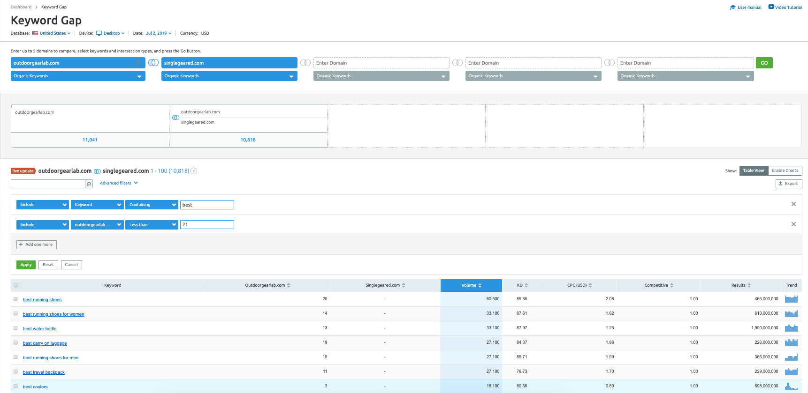The width and height of the screenshot is (808, 393).
Task: Click trend chart for best coolers
Action: 791,386
